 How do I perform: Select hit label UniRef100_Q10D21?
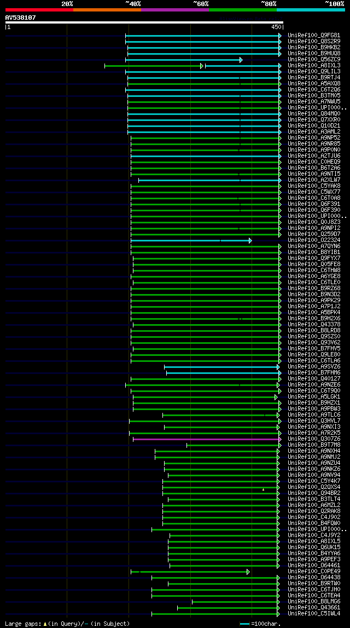click(x=314, y=126)
